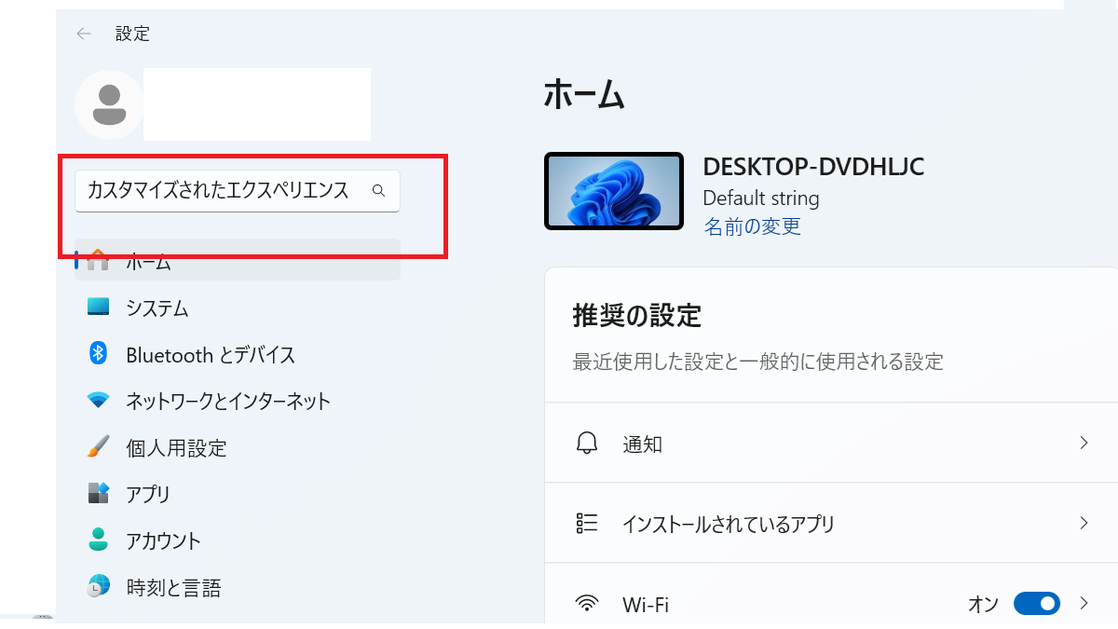The image size is (1118, 629).
Task: Click the Wi-Fi signal icon in the settings row
Action: pos(587,603)
